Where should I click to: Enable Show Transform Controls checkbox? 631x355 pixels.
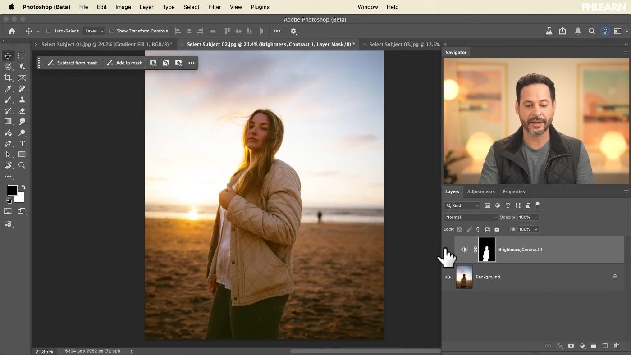click(111, 31)
